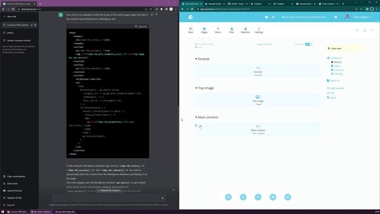Screen dimensions: 380x214
Task: Click Copy code above the code block
Action: [x=141, y=26]
